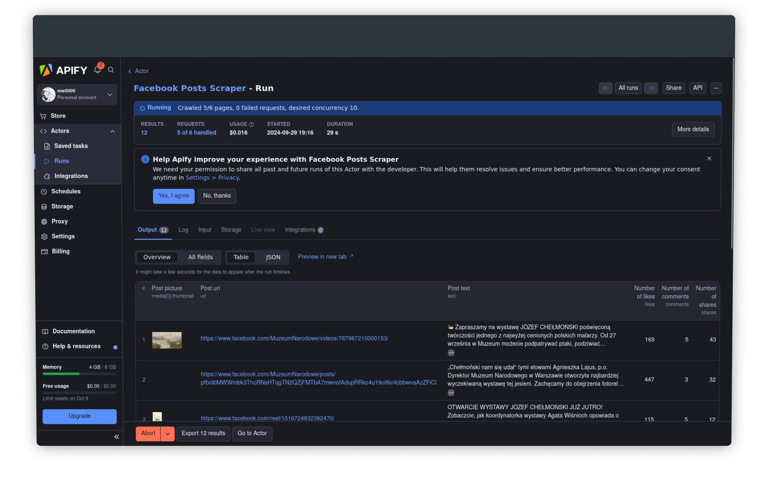Screen dimensions: 768x480
Task: Switch to the Input tab
Action: pos(204,230)
